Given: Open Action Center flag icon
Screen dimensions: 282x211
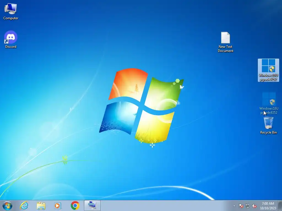Looking at the screenshot, I should point(241,206).
